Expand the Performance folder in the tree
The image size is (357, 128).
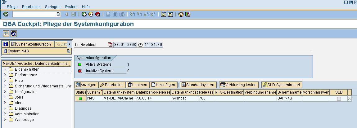click(5, 75)
